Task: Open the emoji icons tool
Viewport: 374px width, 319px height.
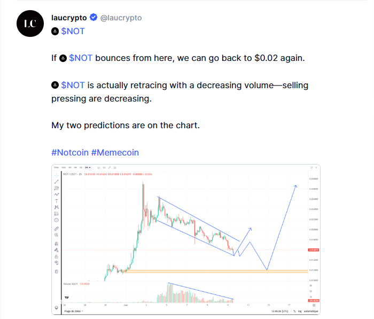Action: pyautogui.click(x=57, y=220)
